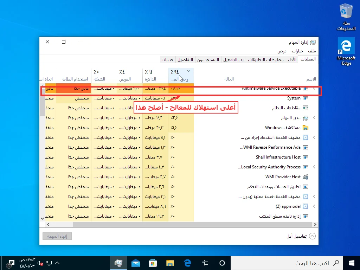Expand the مدير المهام process group
This screenshot has height=270, width=360.
[x=314, y=118]
